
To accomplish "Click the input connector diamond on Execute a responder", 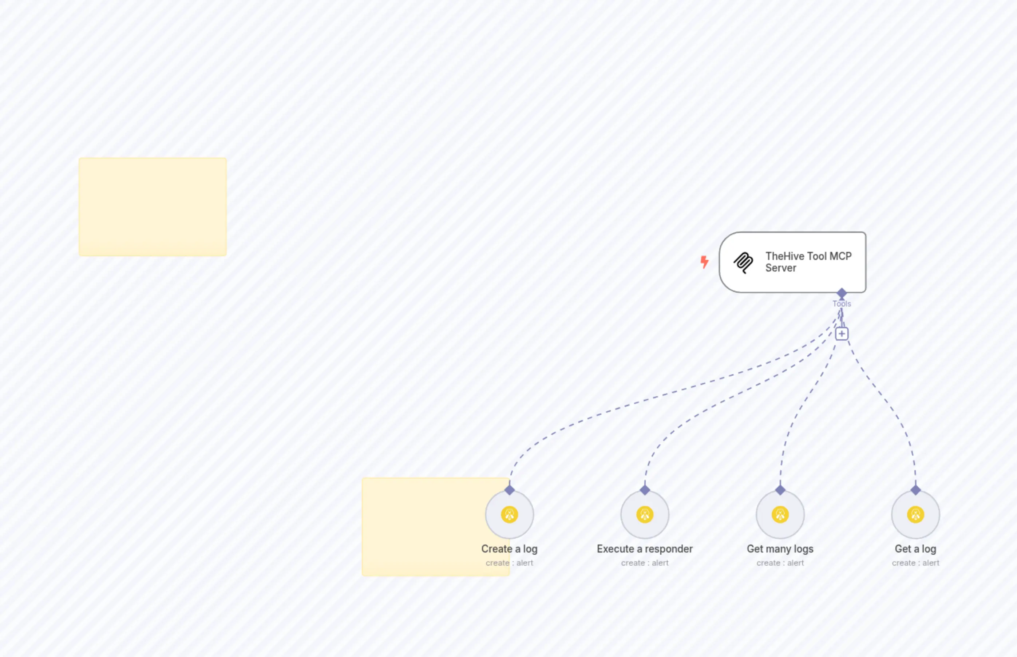I will (645, 490).
